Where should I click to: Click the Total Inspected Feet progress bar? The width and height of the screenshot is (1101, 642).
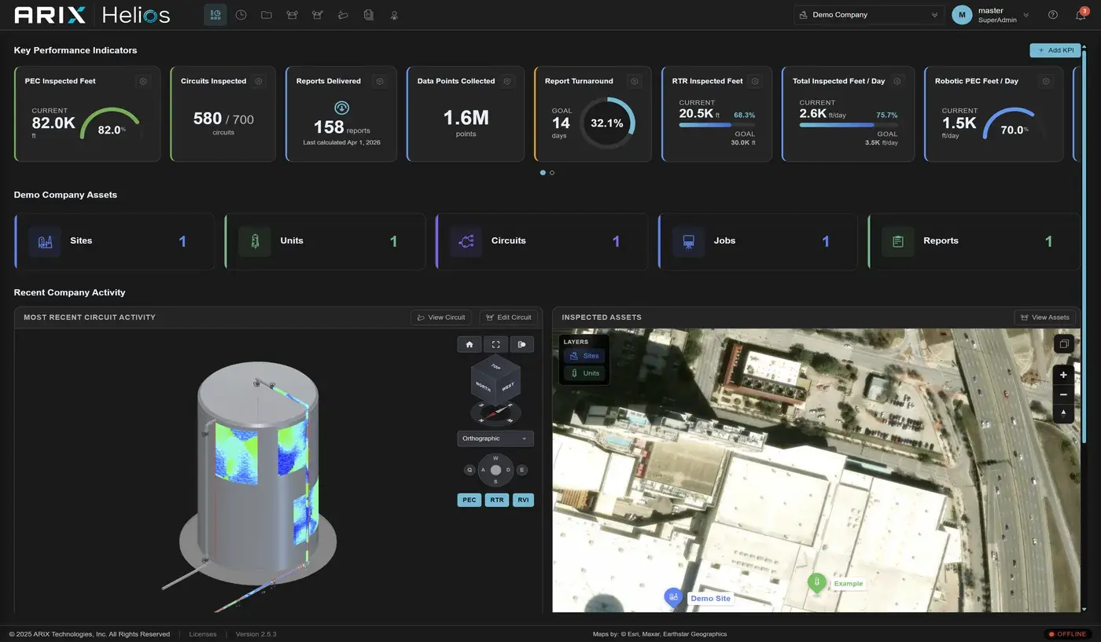point(849,124)
